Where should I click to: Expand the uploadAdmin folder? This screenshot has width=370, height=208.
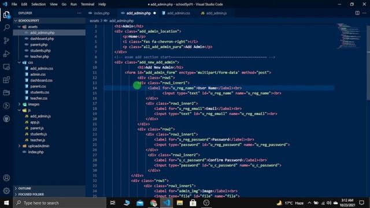tap(49, 146)
